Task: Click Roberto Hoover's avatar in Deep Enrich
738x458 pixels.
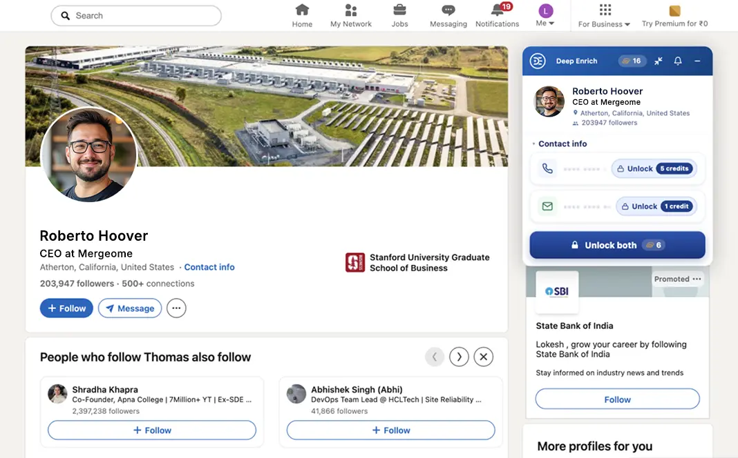Action: click(x=549, y=101)
